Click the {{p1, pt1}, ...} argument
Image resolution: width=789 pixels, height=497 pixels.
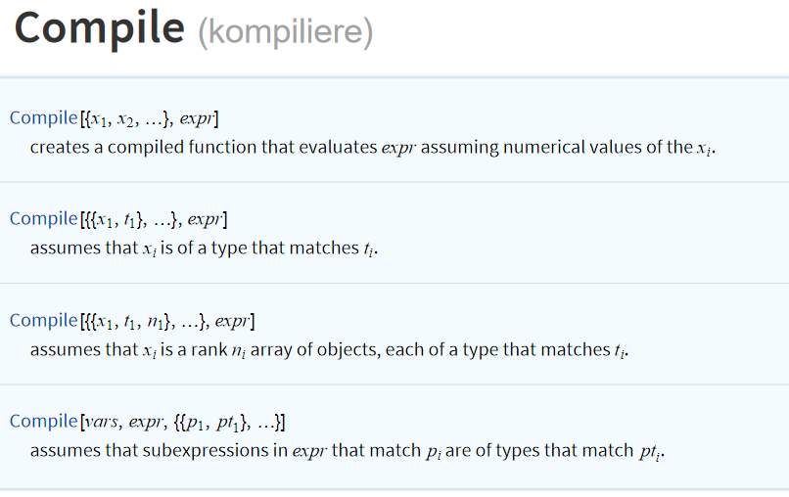(x=227, y=423)
